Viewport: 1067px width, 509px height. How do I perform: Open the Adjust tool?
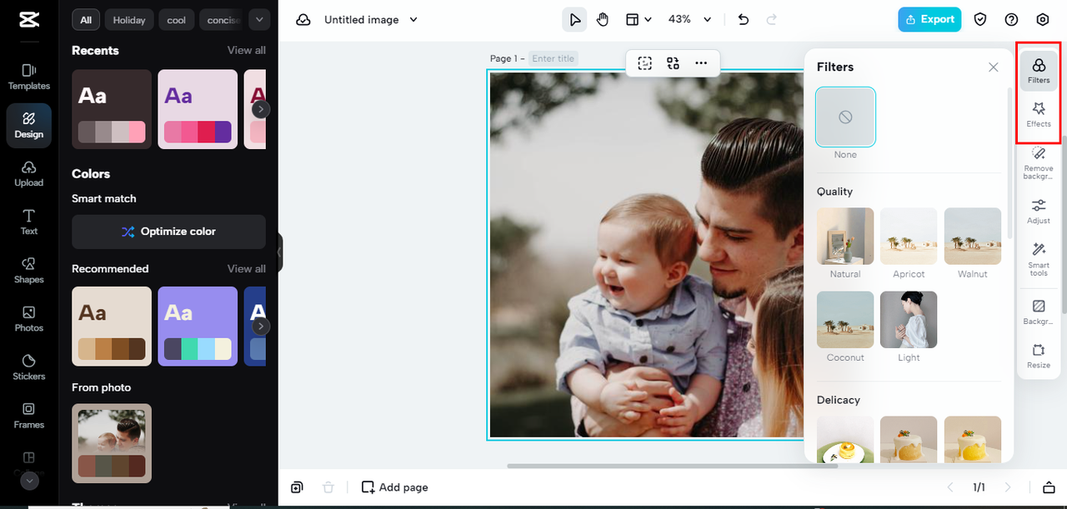1039,211
